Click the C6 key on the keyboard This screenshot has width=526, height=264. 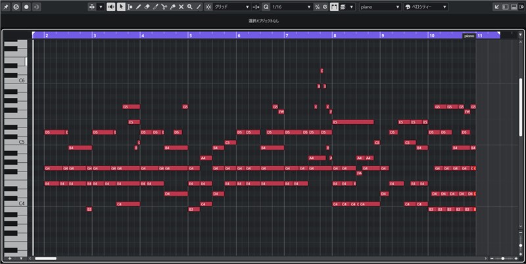click(x=15, y=80)
